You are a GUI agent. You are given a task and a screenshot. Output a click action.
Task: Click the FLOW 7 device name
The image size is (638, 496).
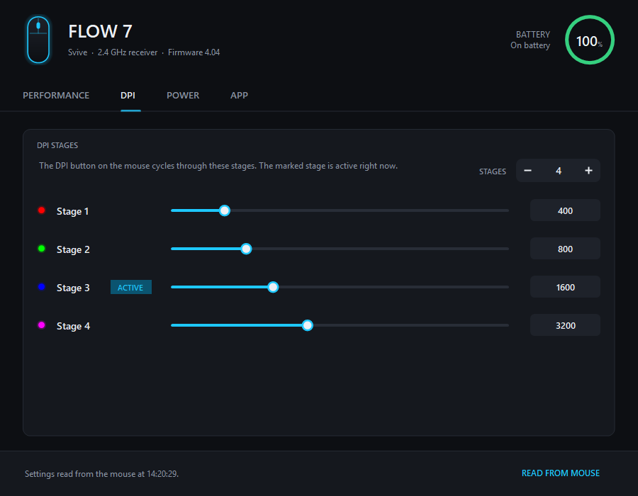click(100, 32)
